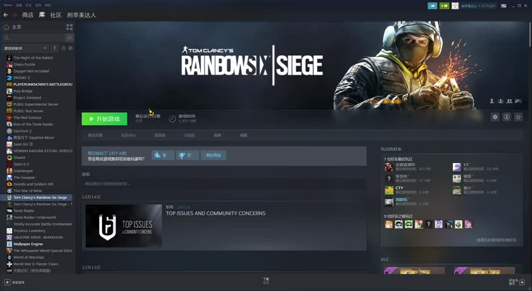Click the activity post input field
Viewport: 532px width, 291px height.
tap(224, 184)
